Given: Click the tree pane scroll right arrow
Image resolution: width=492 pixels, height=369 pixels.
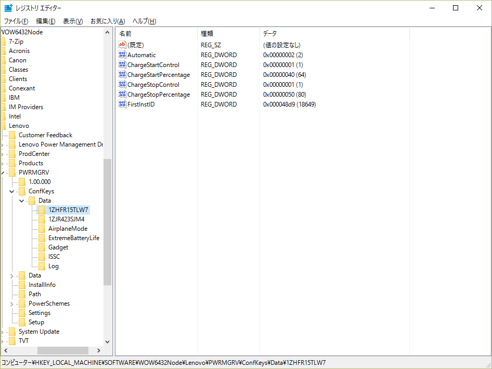Looking at the screenshot, I should pyautogui.click(x=99, y=350).
